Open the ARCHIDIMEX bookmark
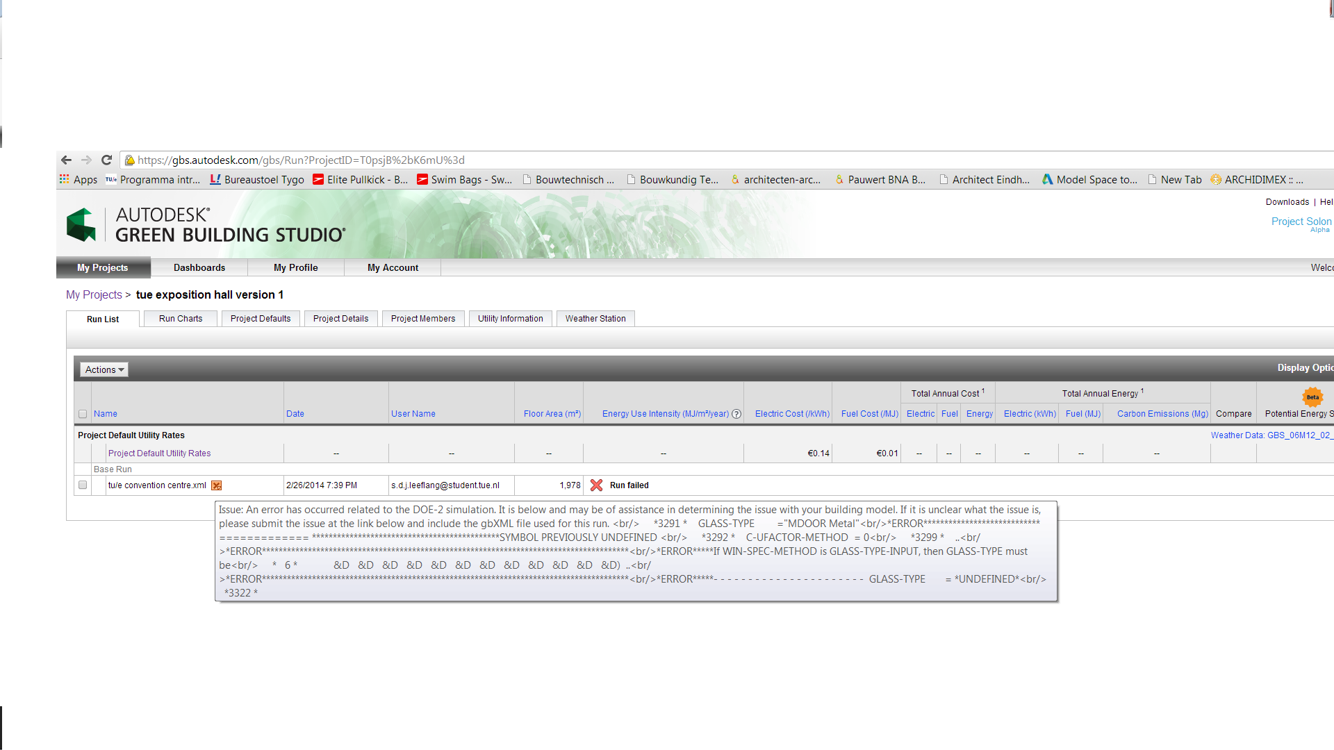 tap(1257, 179)
